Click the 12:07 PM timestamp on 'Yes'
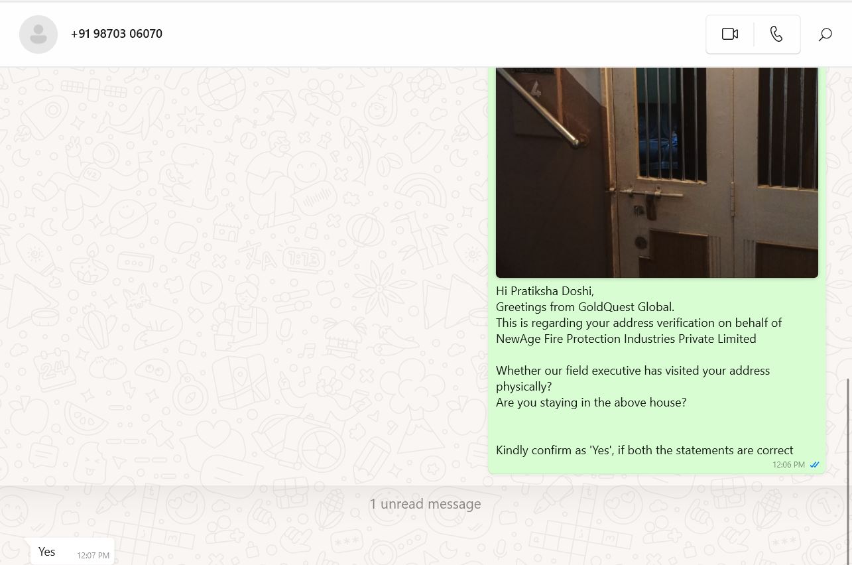Viewport: 852px width, 565px height. tap(93, 556)
